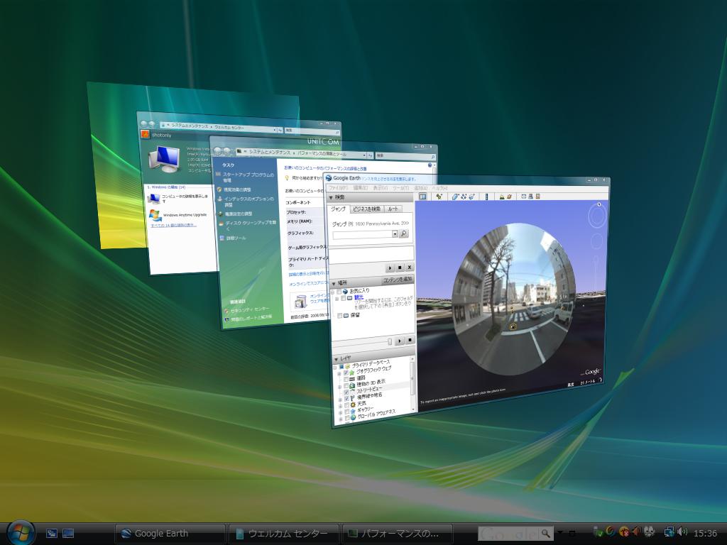727x545 pixels.
Task: Toggle the 境界線や地名 layer checkbox
Action: click(x=346, y=399)
